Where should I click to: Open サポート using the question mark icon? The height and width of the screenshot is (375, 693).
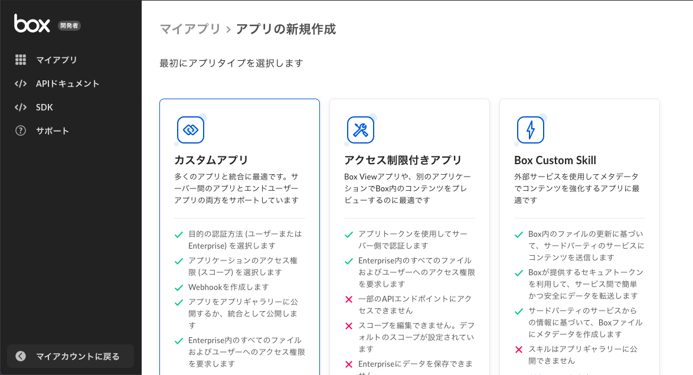pyautogui.click(x=22, y=131)
